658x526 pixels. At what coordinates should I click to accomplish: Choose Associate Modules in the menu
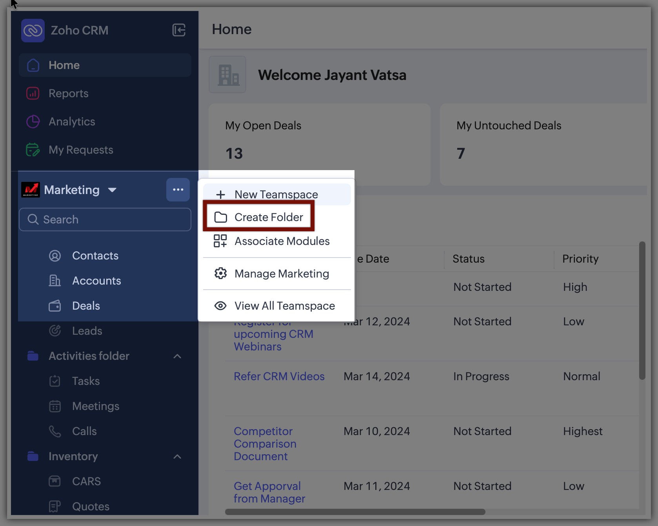(282, 241)
